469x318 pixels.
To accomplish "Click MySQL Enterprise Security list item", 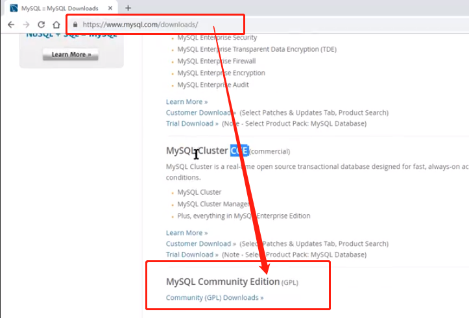I will tap(217, 38).
